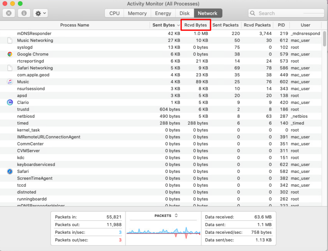This screenshot has height=251, width=328.
Task: Click the Packets in value 55,821
Action: coord(114,217)
